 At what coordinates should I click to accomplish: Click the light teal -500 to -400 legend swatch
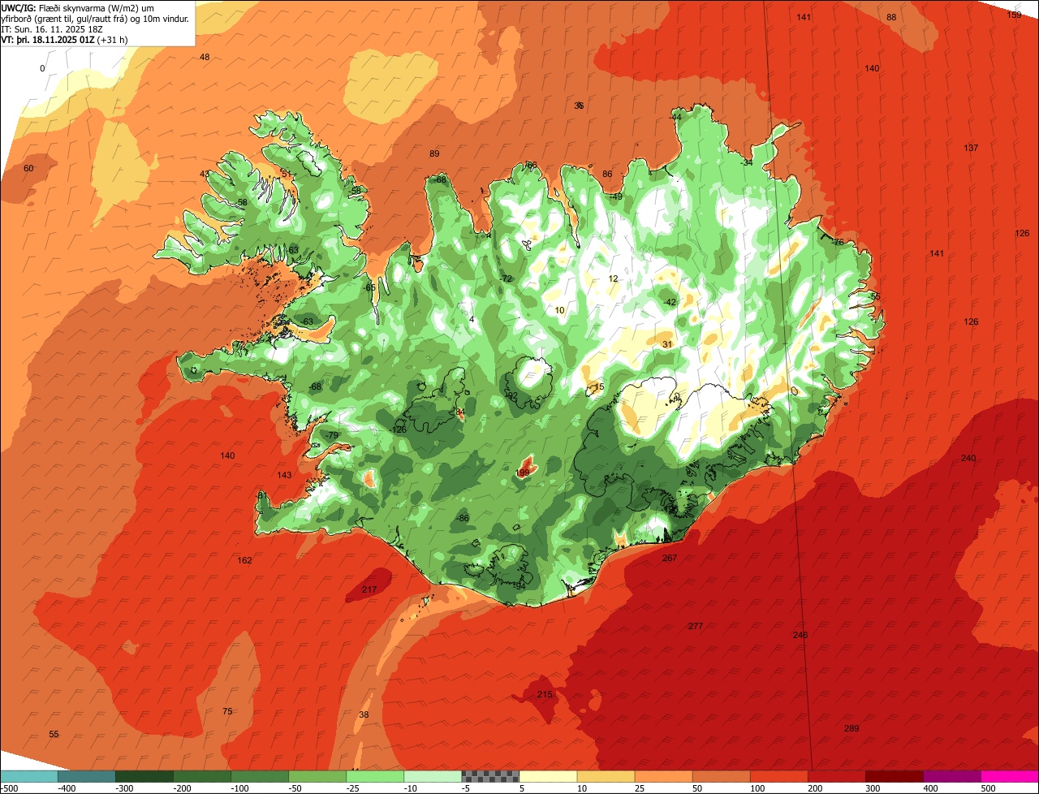pyautogui.click(x=28, y=776)
